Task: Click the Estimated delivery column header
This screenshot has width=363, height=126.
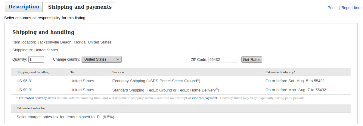Action: [x=280, y=72]
